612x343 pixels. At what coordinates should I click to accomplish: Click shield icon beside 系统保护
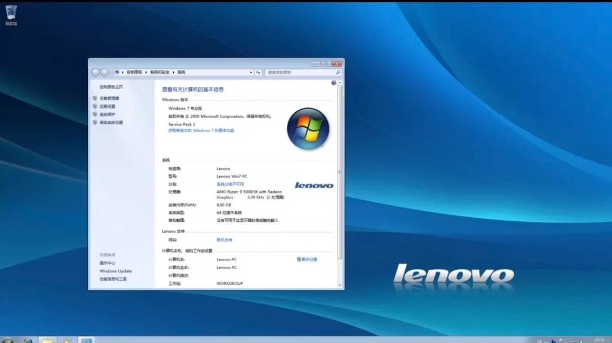click(95, 114)
